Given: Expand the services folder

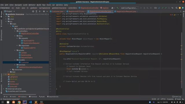Looking at the screenshot, I should tap(15, 65).
